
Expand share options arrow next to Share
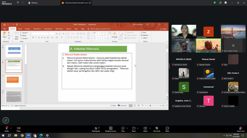150,128
